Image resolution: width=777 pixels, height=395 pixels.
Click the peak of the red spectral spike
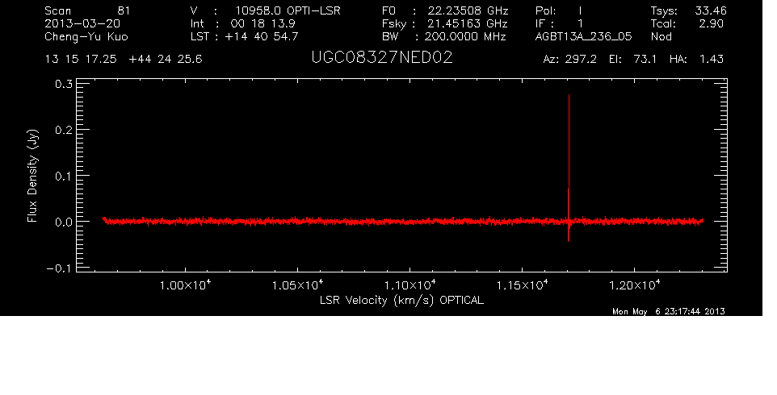pos(569,95)
